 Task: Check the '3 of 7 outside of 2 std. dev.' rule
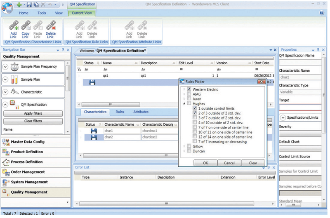click(195, 117)
